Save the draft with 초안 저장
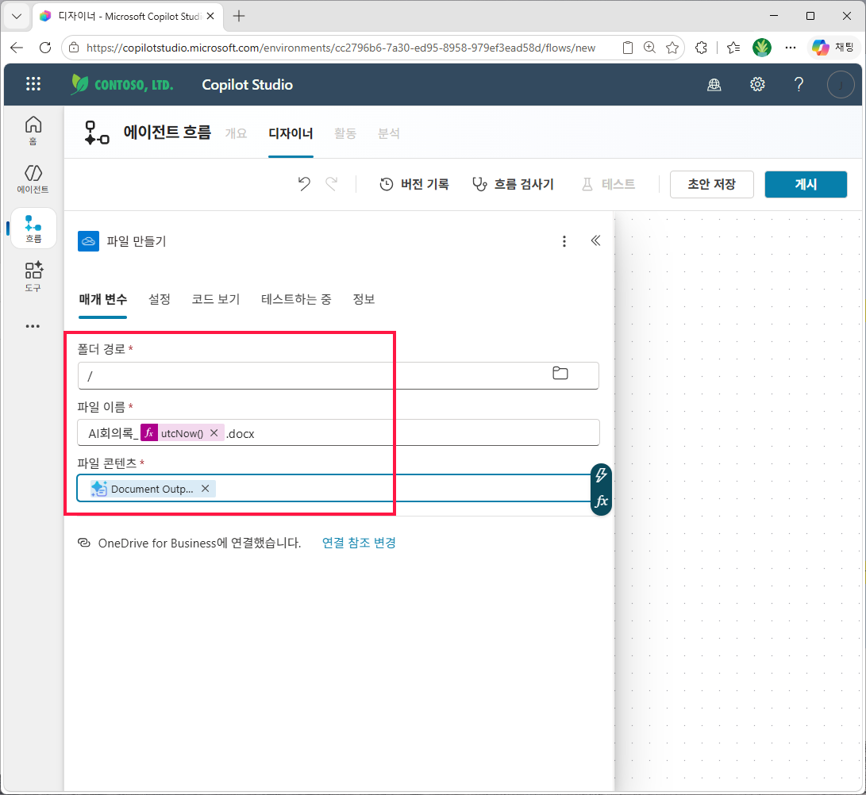 (x=711, y=184)
